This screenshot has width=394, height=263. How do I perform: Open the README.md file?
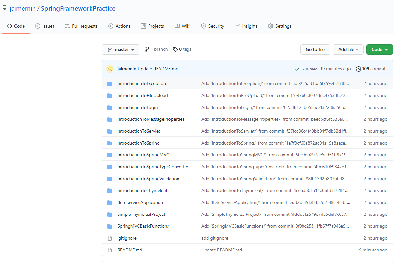point(130,250)
